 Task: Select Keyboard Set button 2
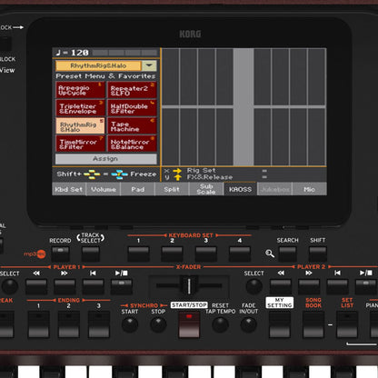(x=172, y=254)
